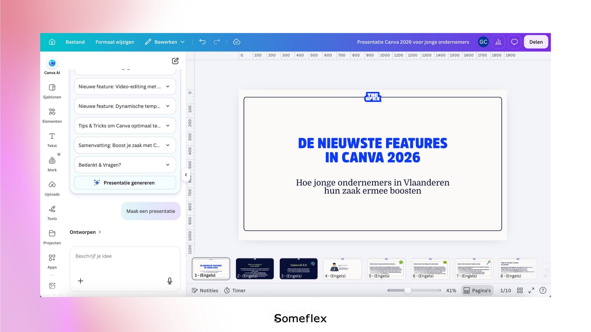Redo the last action

[217, 42]
